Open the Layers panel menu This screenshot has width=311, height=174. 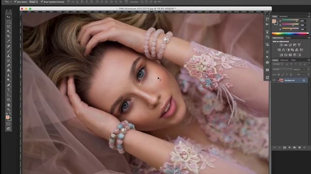309,60
